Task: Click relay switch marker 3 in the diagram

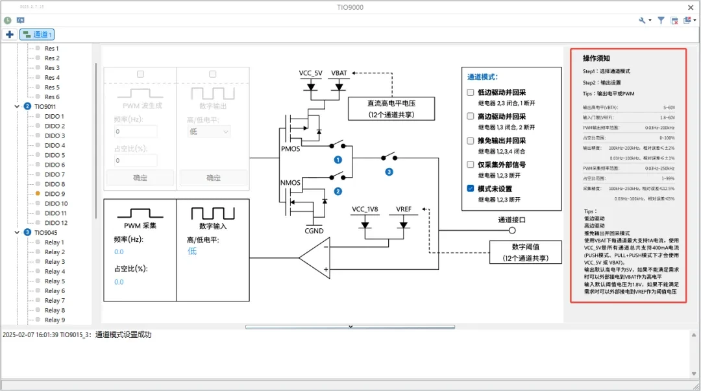Action: (x=389, y=172)
